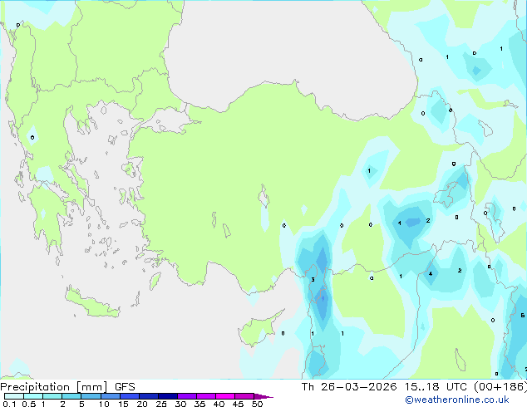Click the '50' legend scale label
This screenshot has width=527, height=407.
(x=257, y=404)
